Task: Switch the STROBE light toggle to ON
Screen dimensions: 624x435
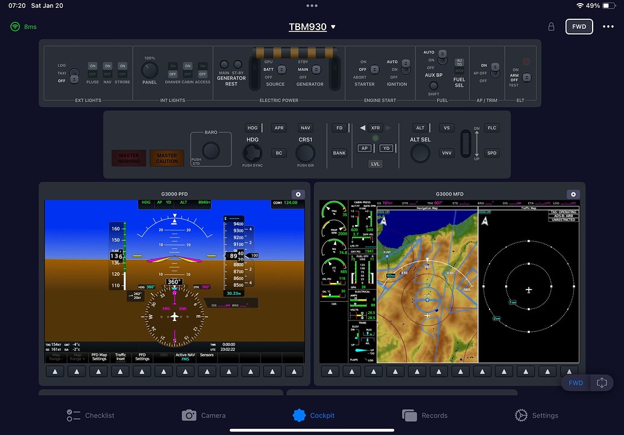Action: coord(122,66)
